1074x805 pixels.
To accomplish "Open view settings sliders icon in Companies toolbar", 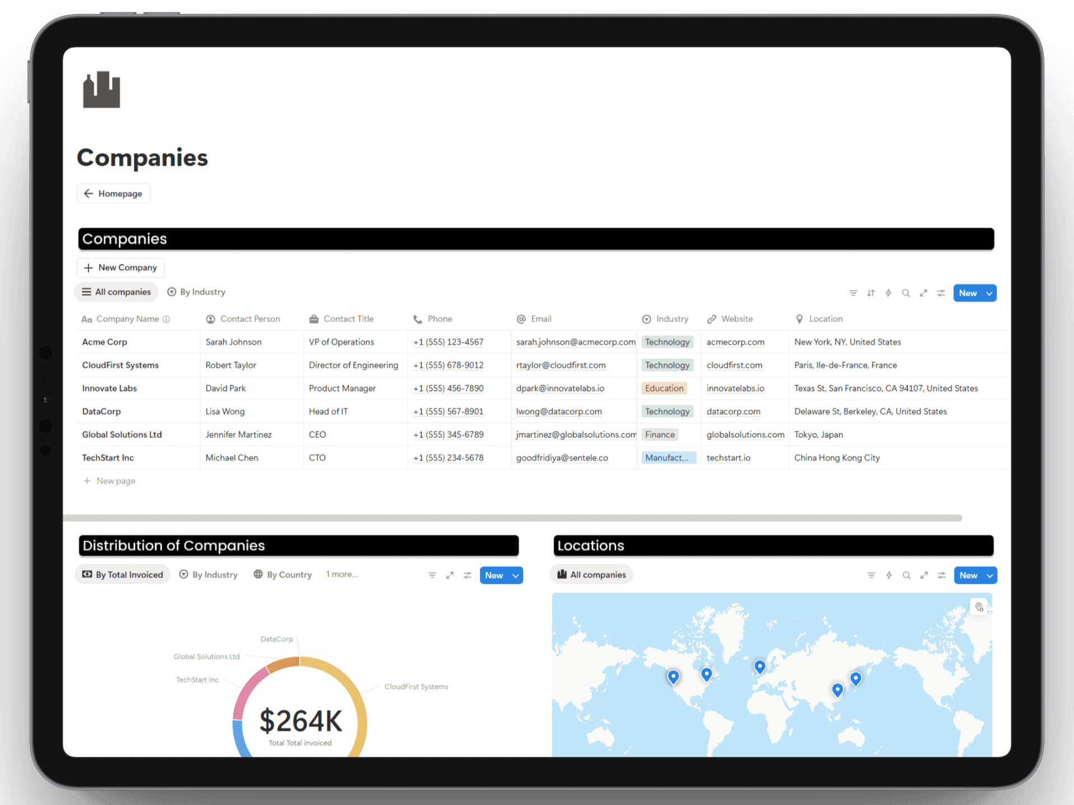I will click(x=941, y=293).
